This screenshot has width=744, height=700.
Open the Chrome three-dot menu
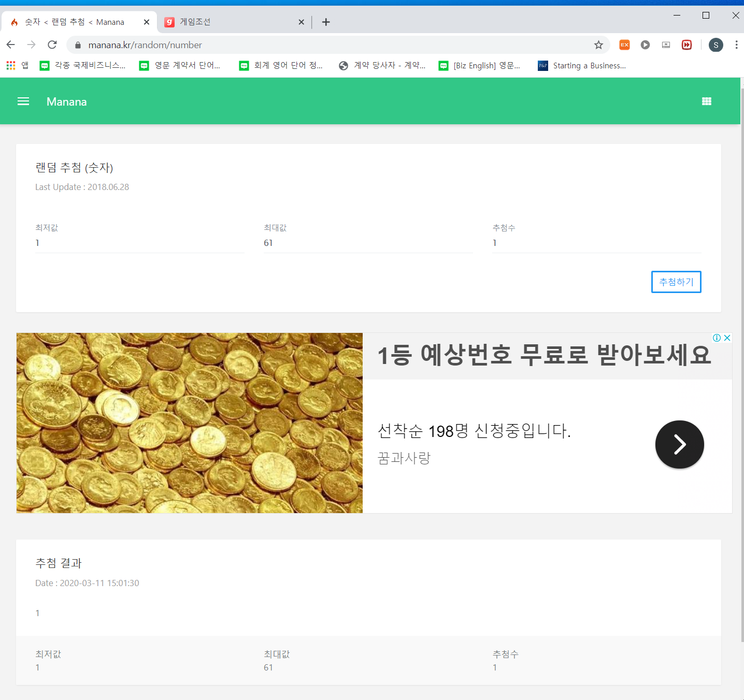coord(736,45)
